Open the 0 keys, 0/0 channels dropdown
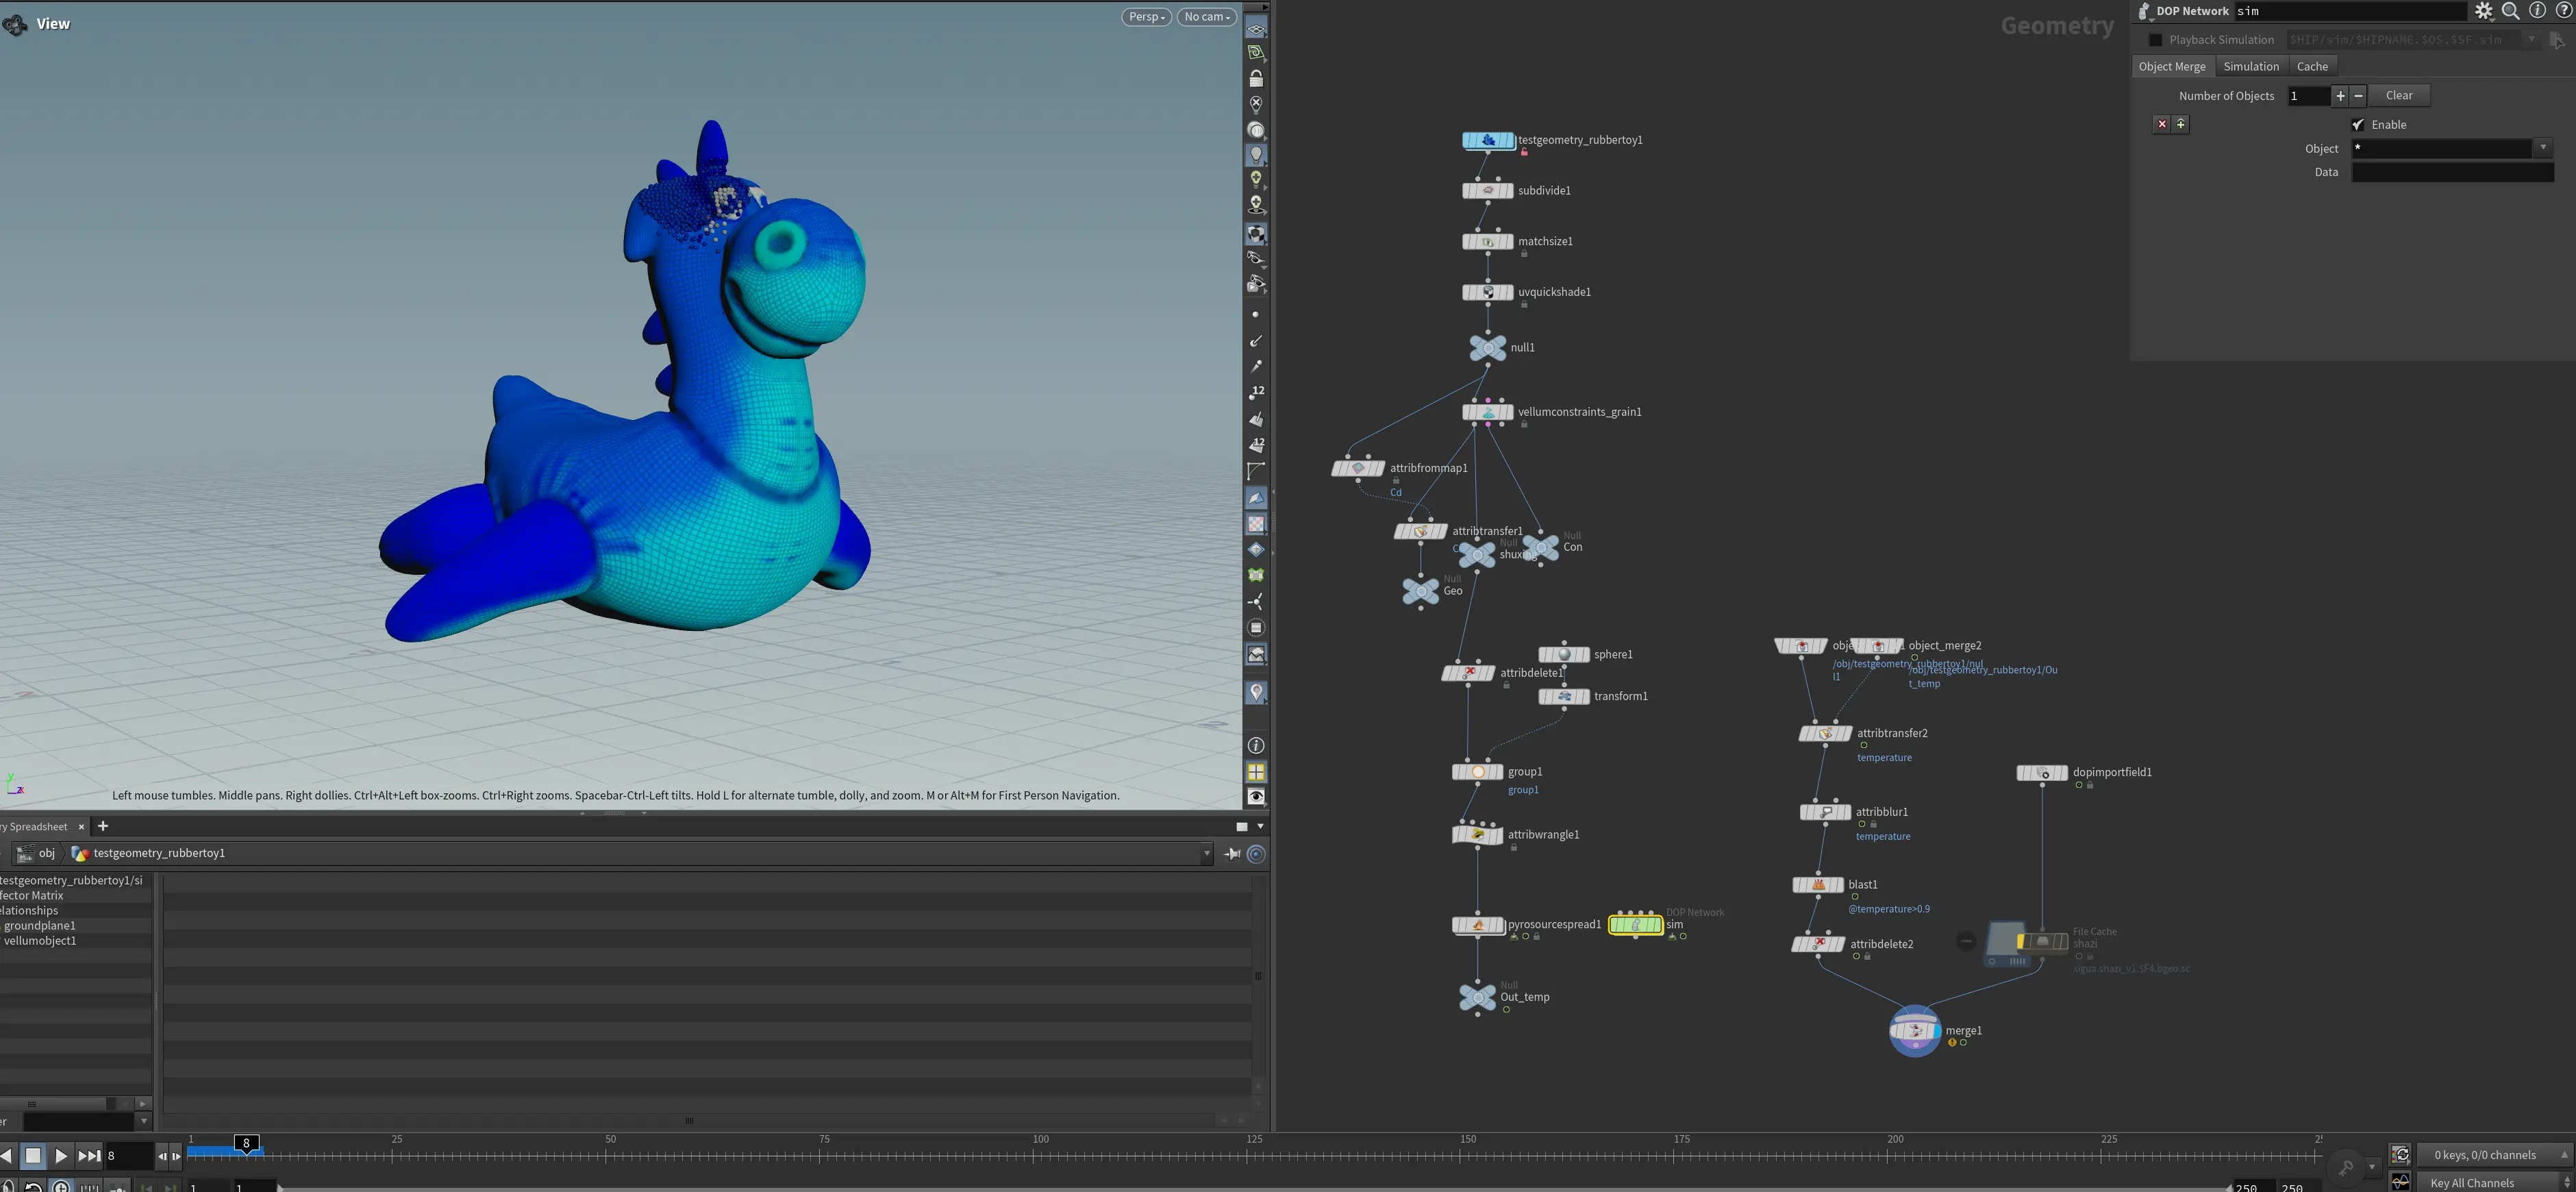Screen dimensions: 2576x1192 [2494, 1155]
